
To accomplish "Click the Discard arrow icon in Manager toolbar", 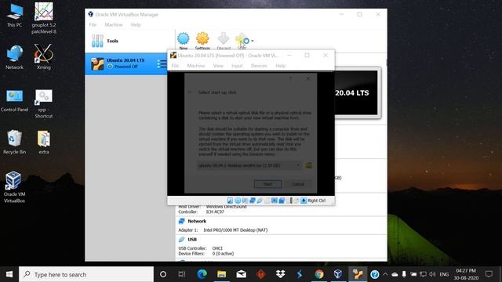I will point(223,38).
